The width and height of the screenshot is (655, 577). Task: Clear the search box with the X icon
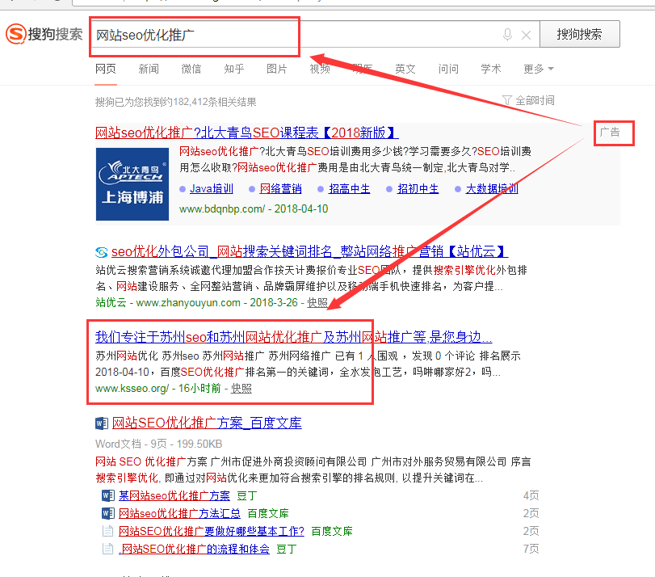(527, 35)
